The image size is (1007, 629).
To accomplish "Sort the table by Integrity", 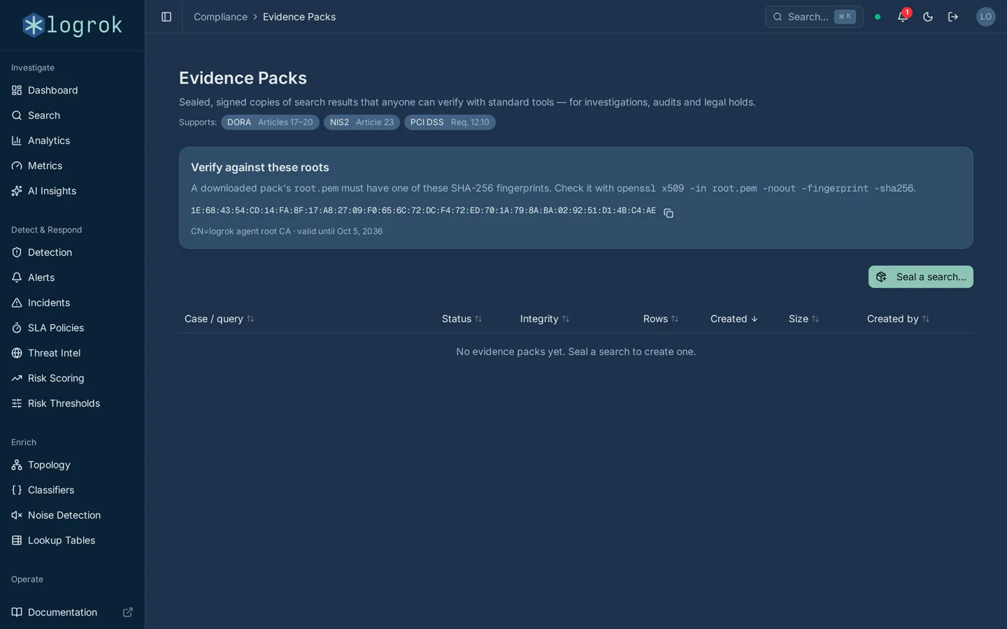I will pos(545,319).
